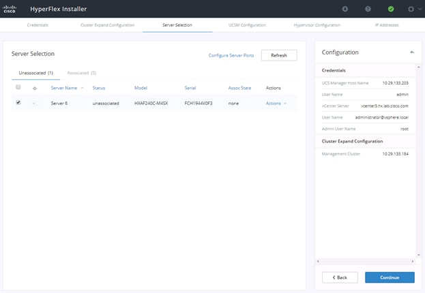Viewport: 425px width, 293px height.
Task: Open the chevron beside the settings gear
Action: click(420, 9)
